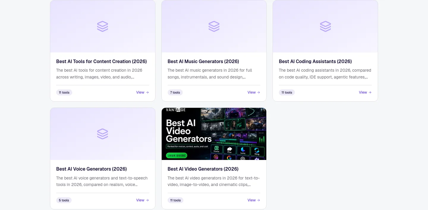This screenshot has height=210, width=428.
Task: Open the Content Creation card placeholder image
Action: pyautogui.click(x=103, y=26)
